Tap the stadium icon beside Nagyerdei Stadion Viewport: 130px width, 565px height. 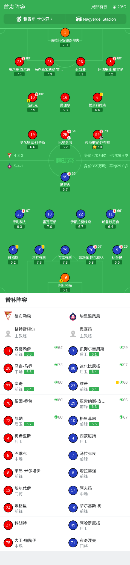[79, 19]
